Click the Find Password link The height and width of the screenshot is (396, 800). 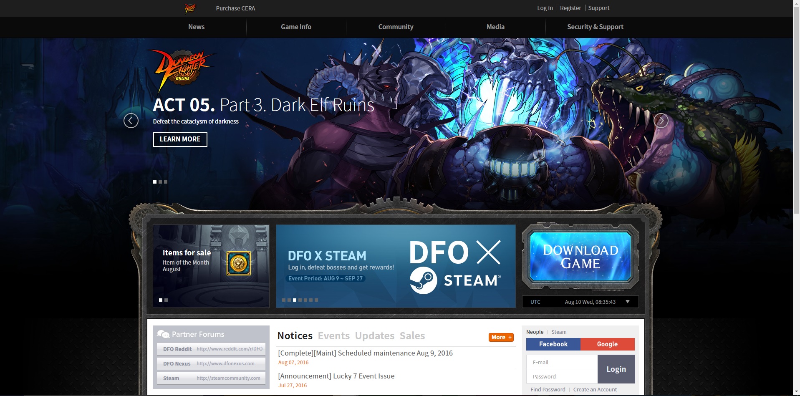pyautogui.click(x=548, y=390)
